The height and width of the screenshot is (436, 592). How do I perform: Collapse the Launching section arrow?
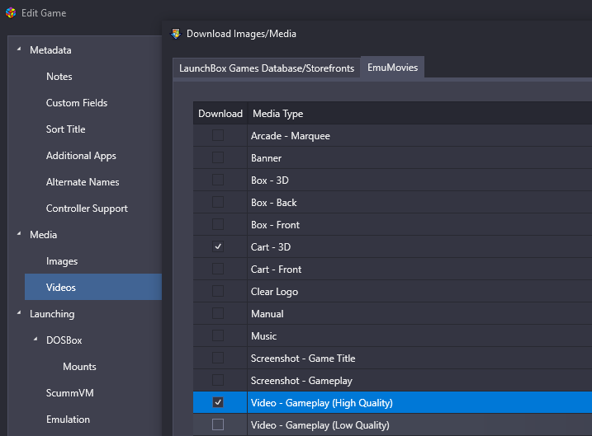point(19,312)
